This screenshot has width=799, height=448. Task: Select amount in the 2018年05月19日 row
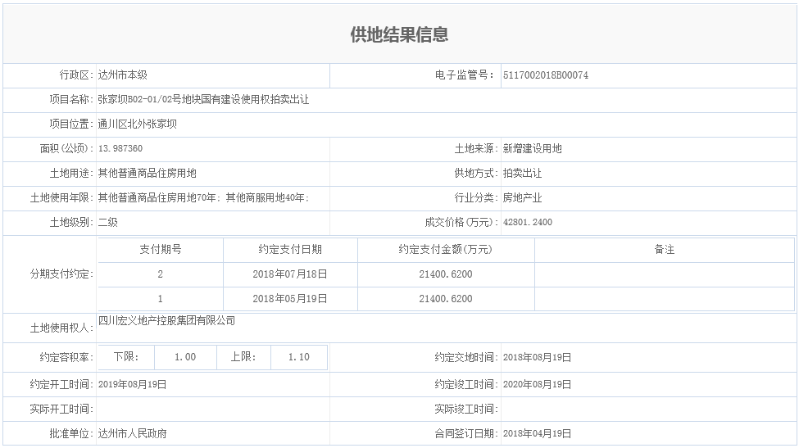pos(445,299)
